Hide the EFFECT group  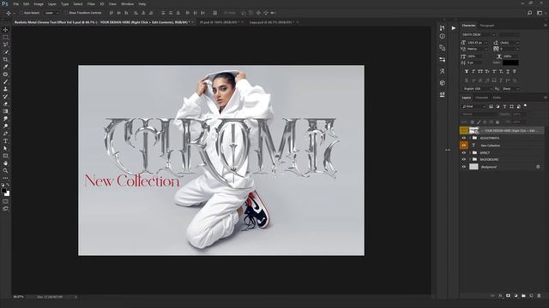[464, 153]
